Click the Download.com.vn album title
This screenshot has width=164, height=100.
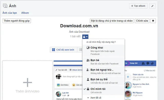pyautogui.click(x=79, y=26)
